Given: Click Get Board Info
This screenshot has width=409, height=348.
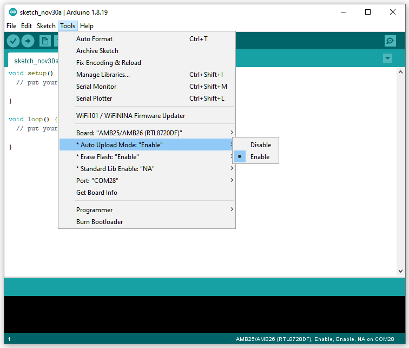Looking at the screenshot, I should pyautogui.click(x=147, y=193).
